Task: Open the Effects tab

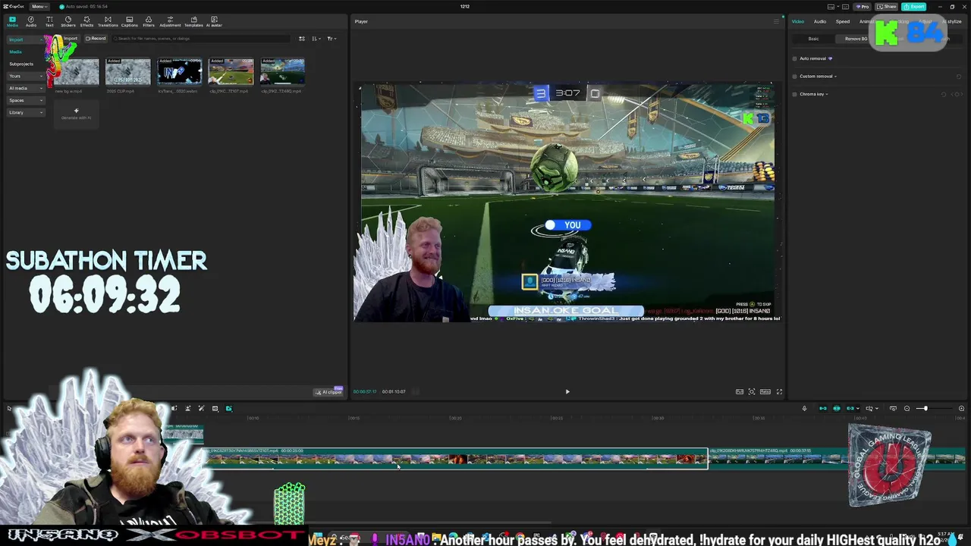Action: pos(86,21)
